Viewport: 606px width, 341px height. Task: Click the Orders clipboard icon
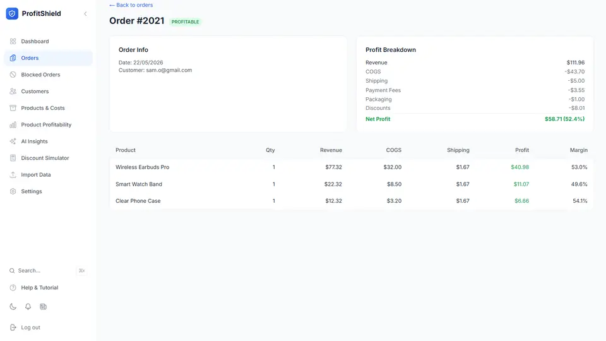pos(13,58)
